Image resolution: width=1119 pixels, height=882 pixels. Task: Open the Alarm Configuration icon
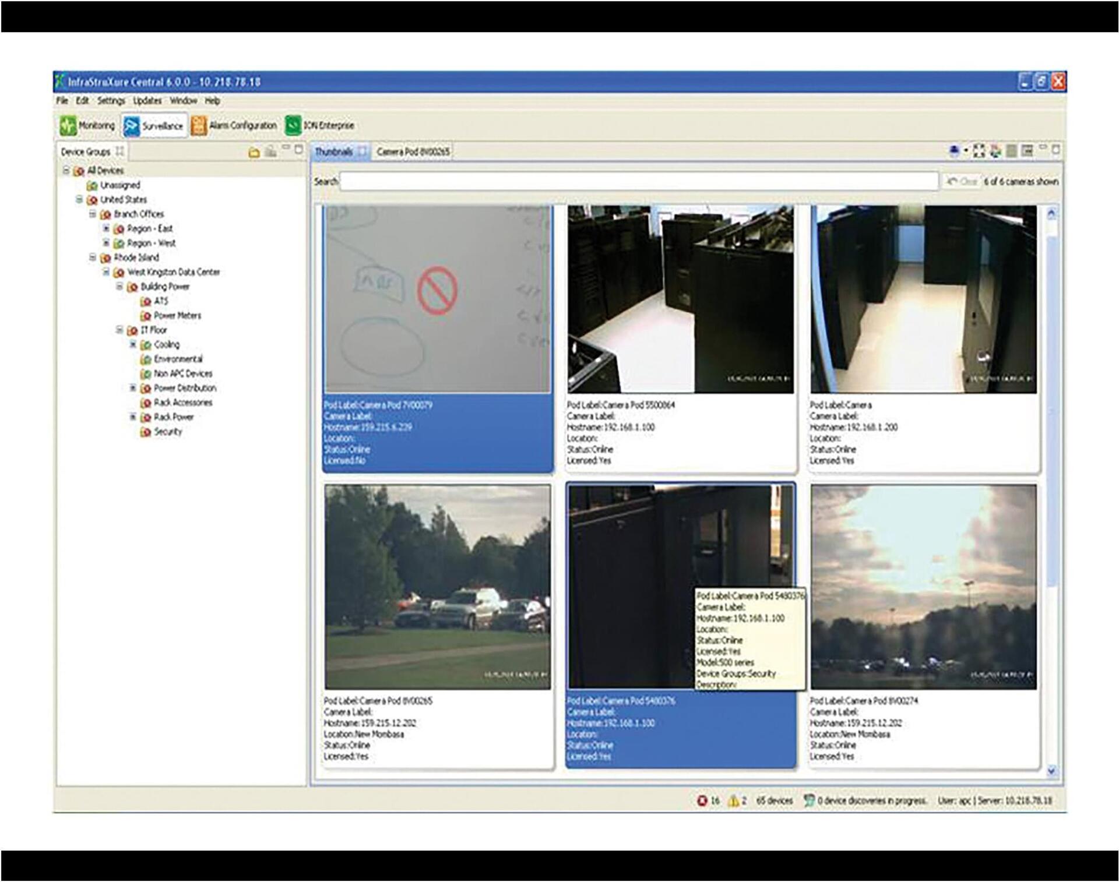coord(199,126)
